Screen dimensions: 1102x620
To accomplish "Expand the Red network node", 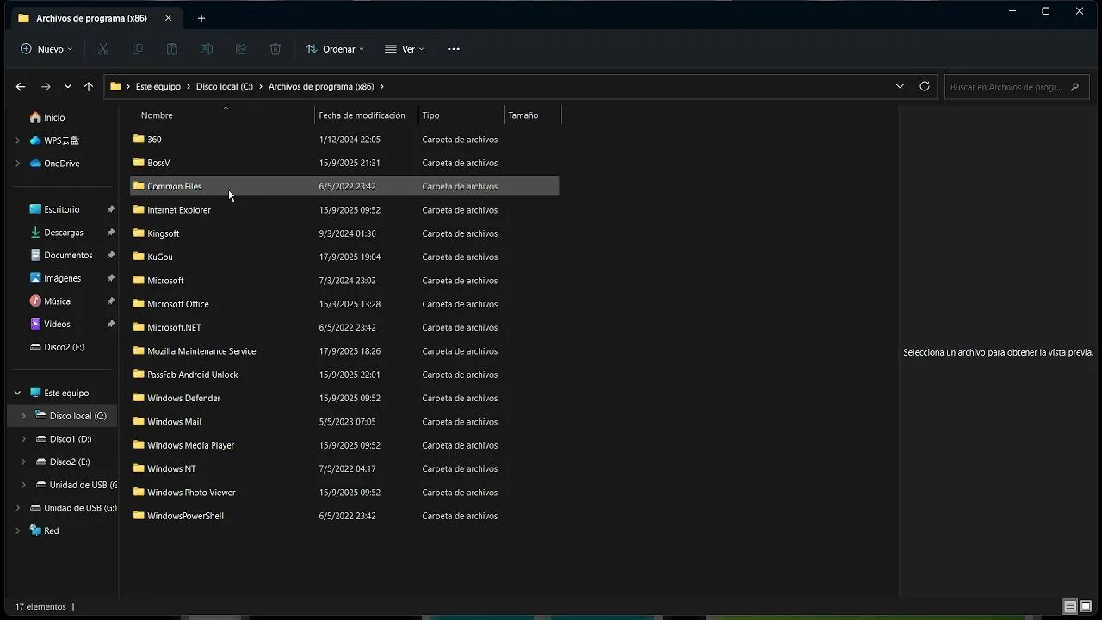I will [x=17, y=530].
